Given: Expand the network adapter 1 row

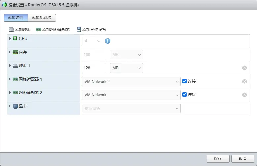Looking at the screenshot, I should 10,79.
